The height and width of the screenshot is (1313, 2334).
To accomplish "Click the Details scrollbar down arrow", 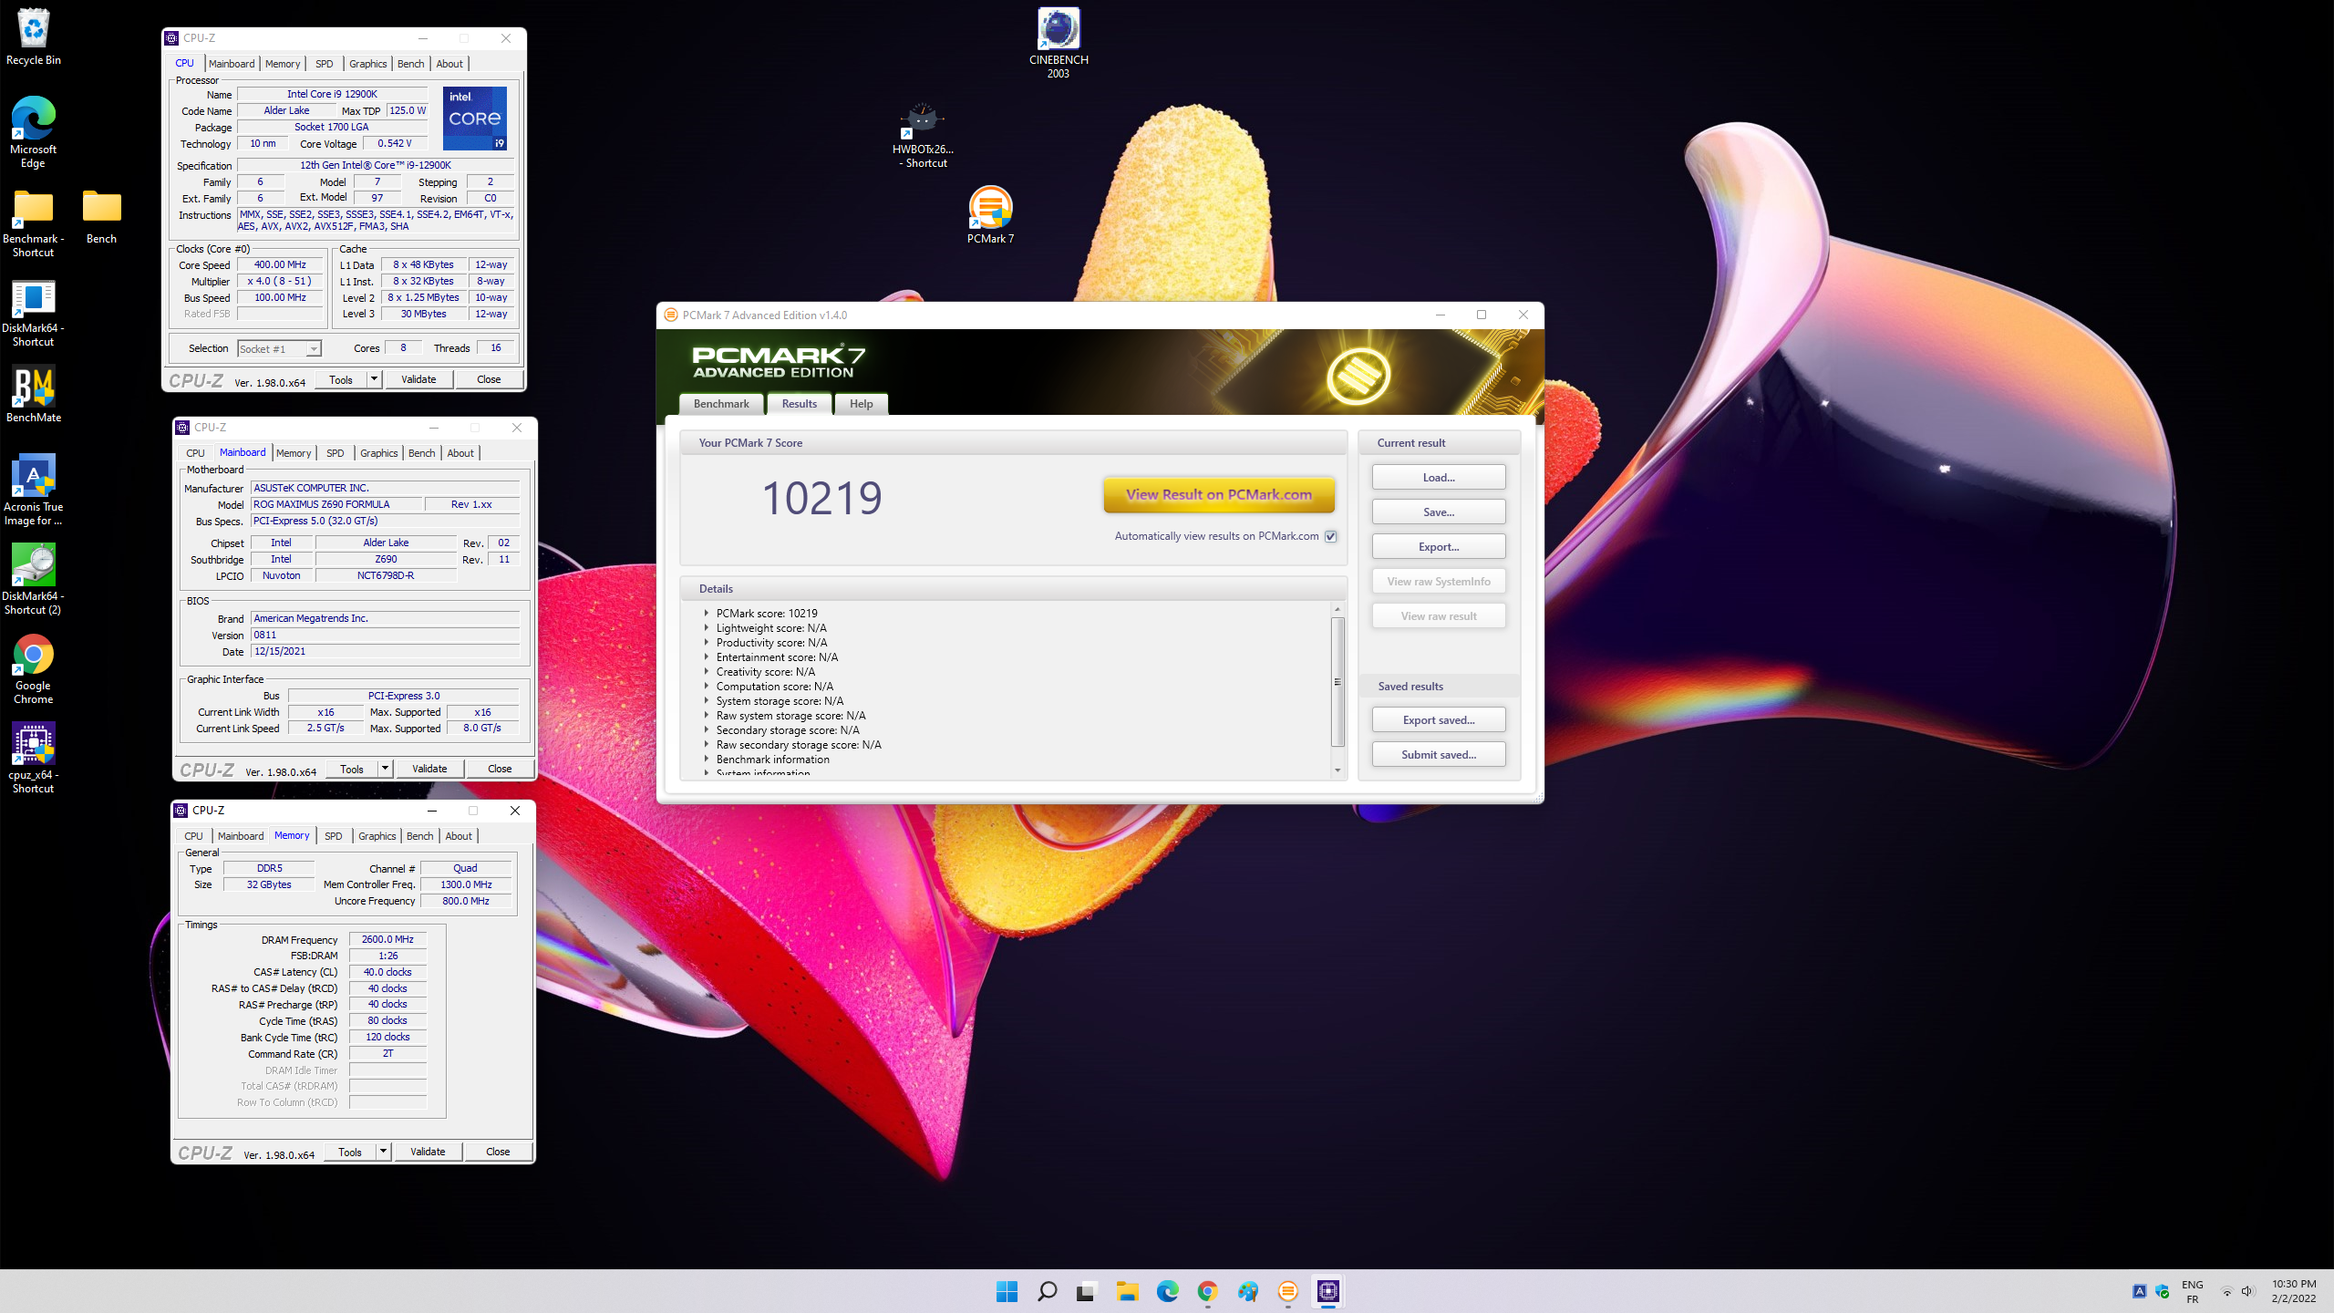I will pyautogui.click(x=1337, y=771).
